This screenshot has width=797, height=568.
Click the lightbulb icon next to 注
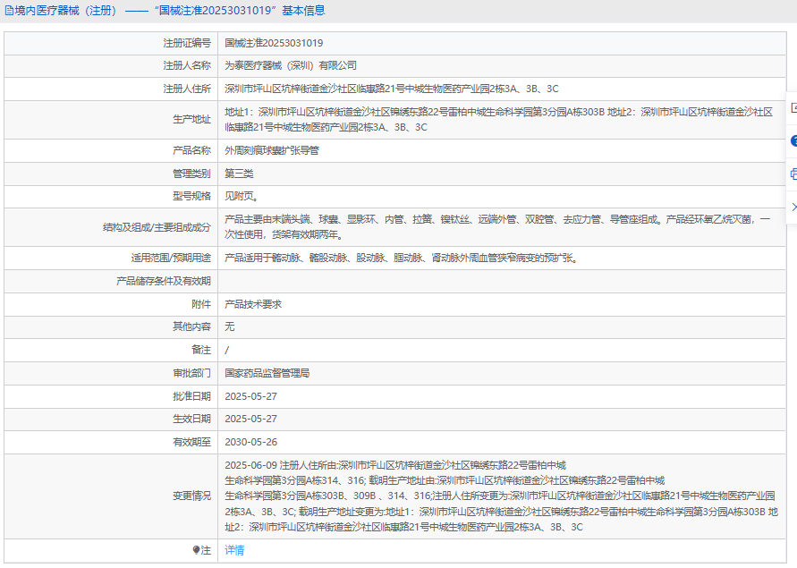click(x=196, y=551)
